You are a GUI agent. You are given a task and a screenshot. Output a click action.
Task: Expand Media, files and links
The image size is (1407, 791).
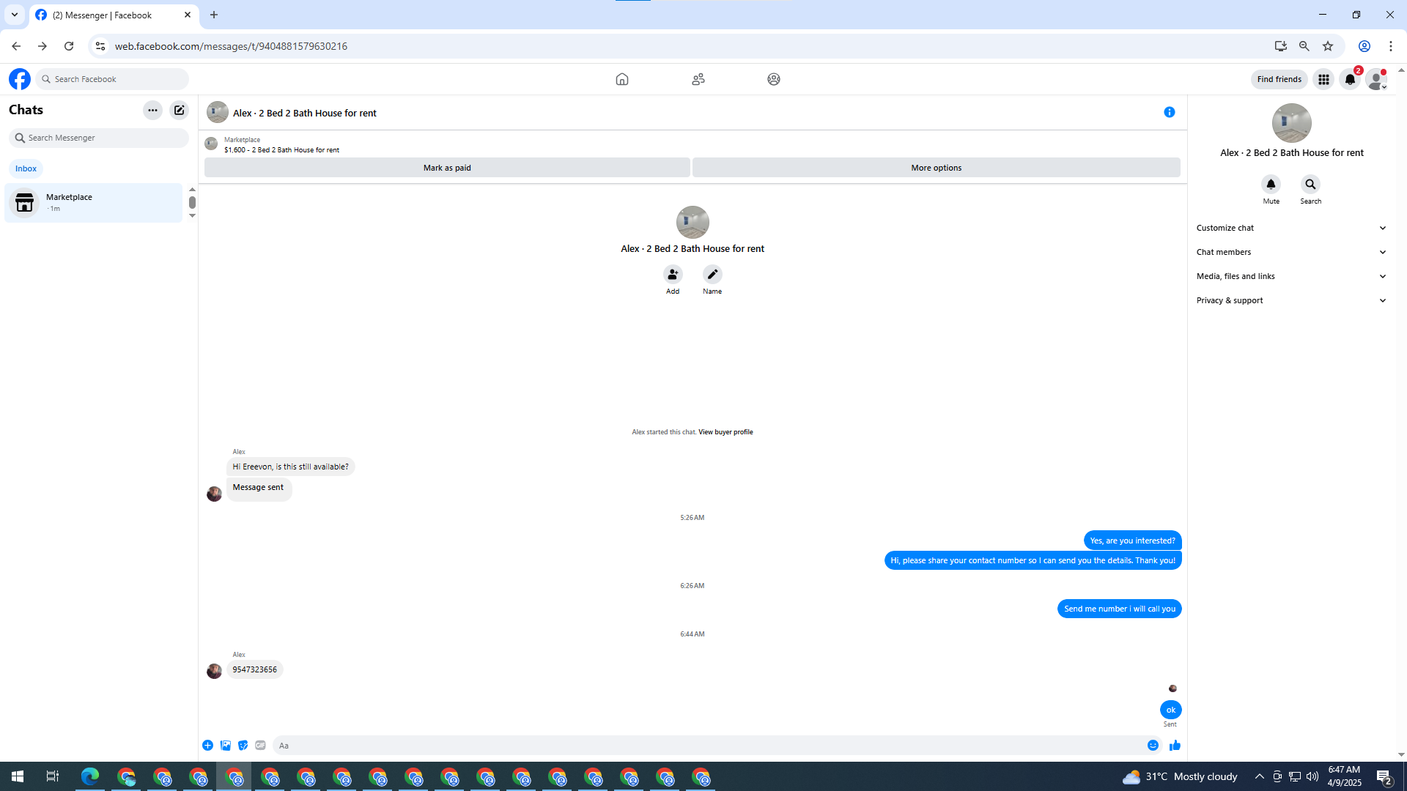click(1292, 277)
